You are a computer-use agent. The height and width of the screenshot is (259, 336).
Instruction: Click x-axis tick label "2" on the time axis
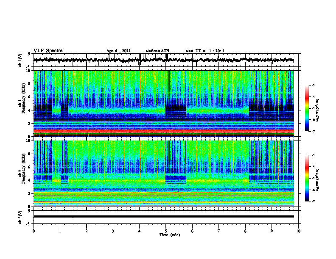point(87,231)
